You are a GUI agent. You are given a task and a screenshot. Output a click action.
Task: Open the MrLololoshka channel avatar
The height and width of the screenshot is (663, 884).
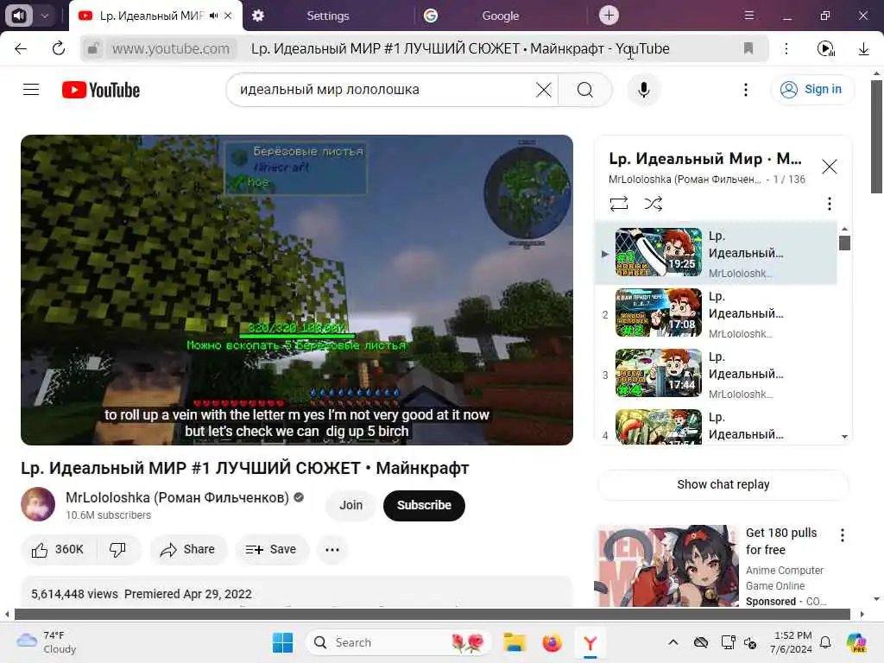tap(38, 504)
